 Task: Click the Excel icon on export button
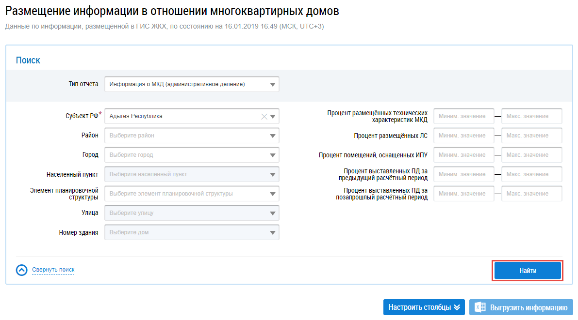point(480,307)
